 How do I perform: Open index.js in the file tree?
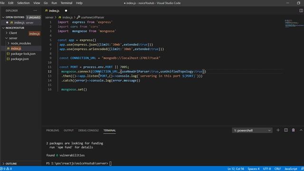[x=16, y=48]
